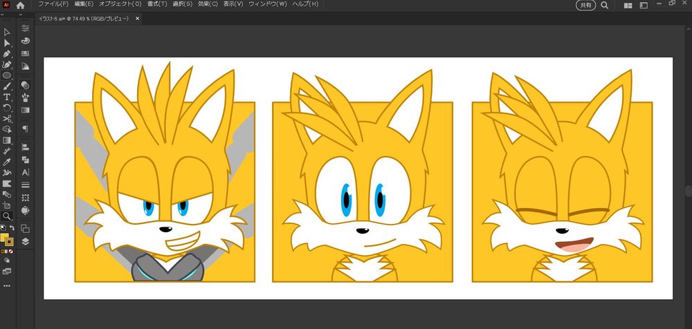Select the Selection tool arrow

point(7,32)
